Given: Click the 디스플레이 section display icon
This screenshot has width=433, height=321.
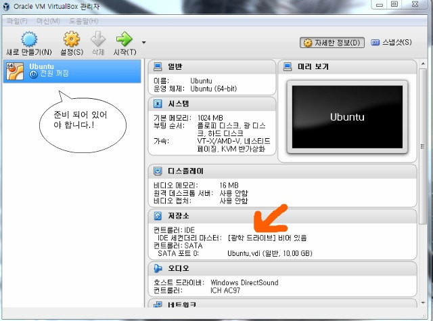Looking at the screenshot, I should pos(158,171).
